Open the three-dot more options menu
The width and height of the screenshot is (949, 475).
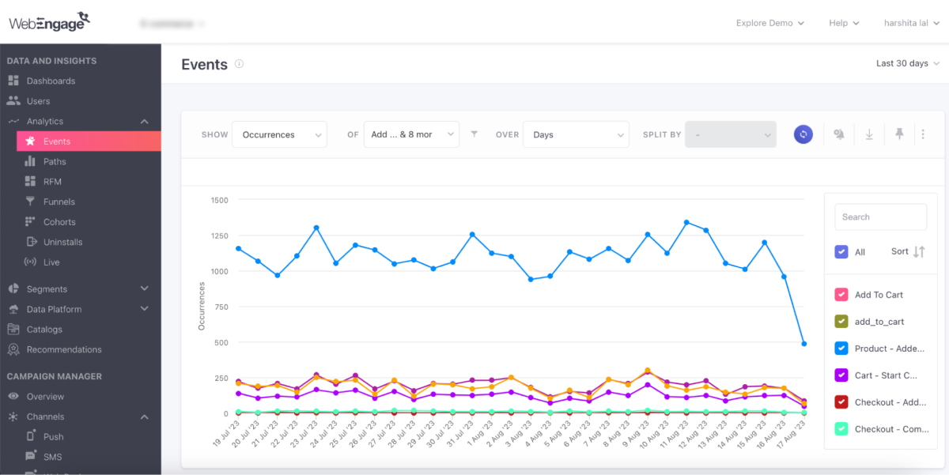(923, 134)
